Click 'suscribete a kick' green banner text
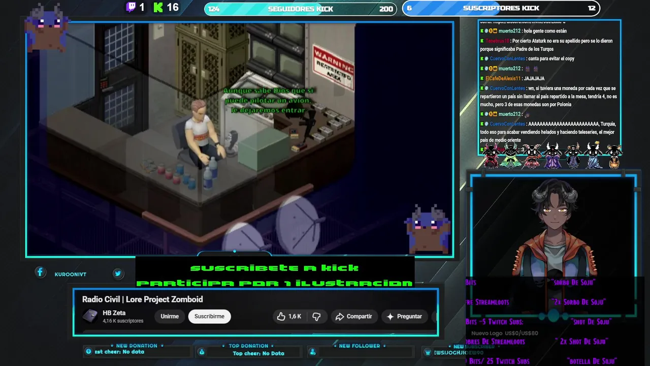 click(275, 268)
